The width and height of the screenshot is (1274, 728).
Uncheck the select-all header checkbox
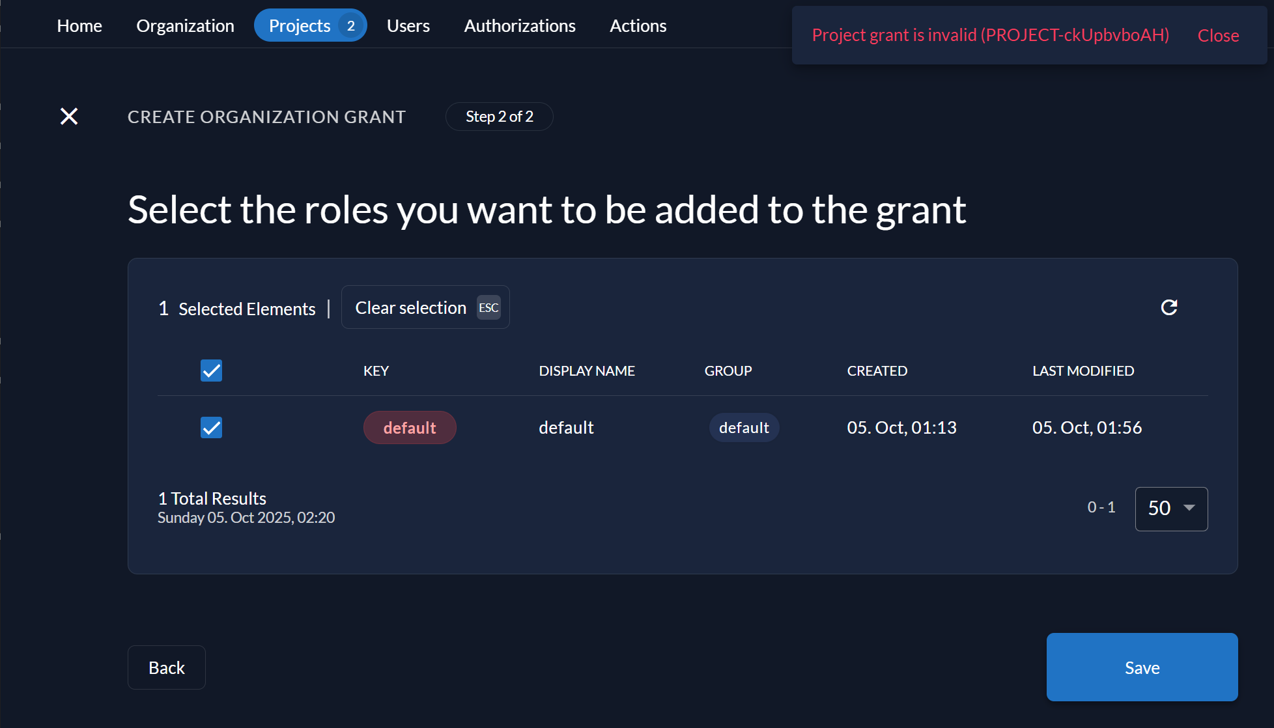(x=211, y=371)
